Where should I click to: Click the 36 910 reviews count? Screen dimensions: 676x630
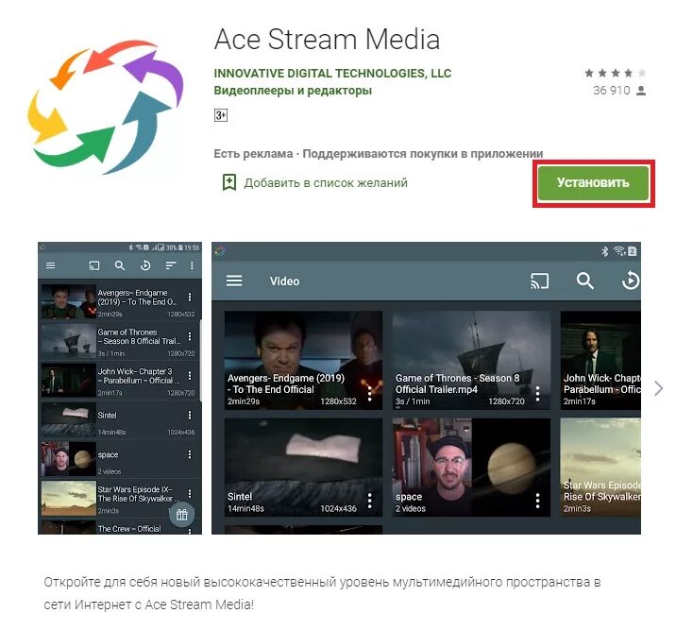tap(612, 91)
